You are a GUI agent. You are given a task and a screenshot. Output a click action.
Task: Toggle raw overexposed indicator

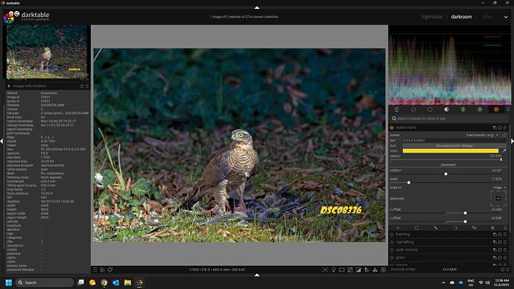[x=350, y=270]
